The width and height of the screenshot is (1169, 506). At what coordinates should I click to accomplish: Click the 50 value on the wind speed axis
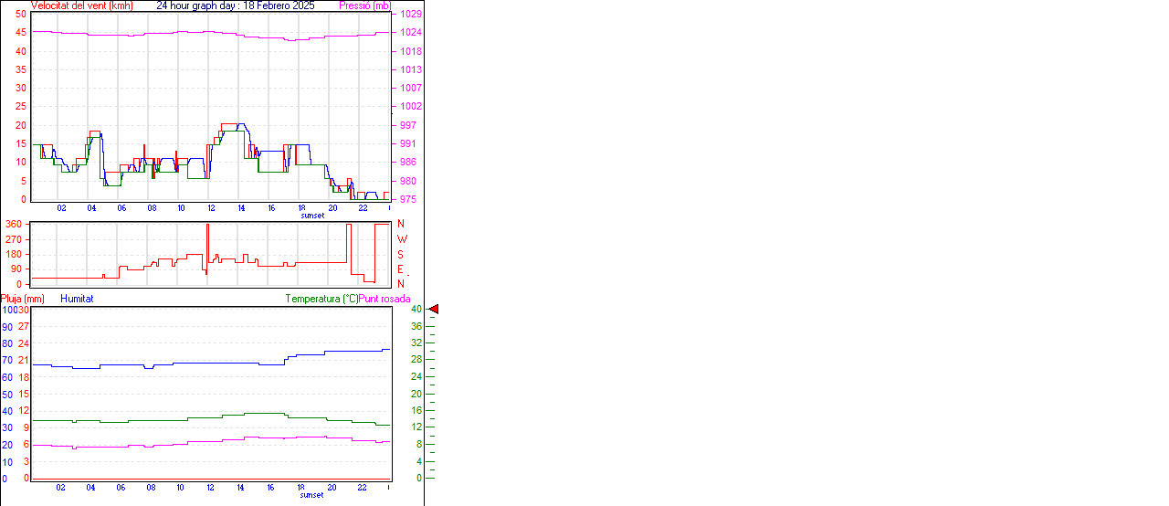20,15
